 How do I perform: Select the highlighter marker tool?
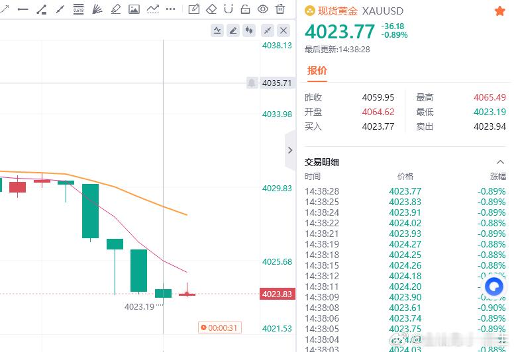116,9
